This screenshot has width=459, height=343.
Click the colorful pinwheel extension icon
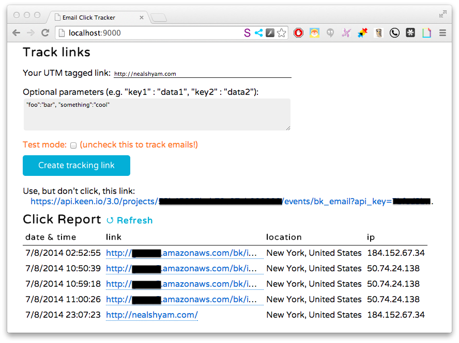362,32
